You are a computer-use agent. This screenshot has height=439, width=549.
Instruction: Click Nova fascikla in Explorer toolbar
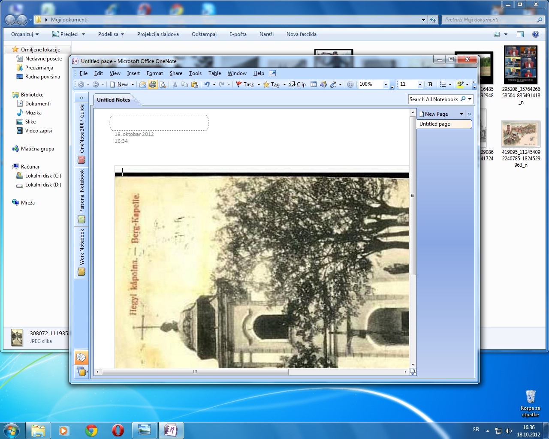301,34
